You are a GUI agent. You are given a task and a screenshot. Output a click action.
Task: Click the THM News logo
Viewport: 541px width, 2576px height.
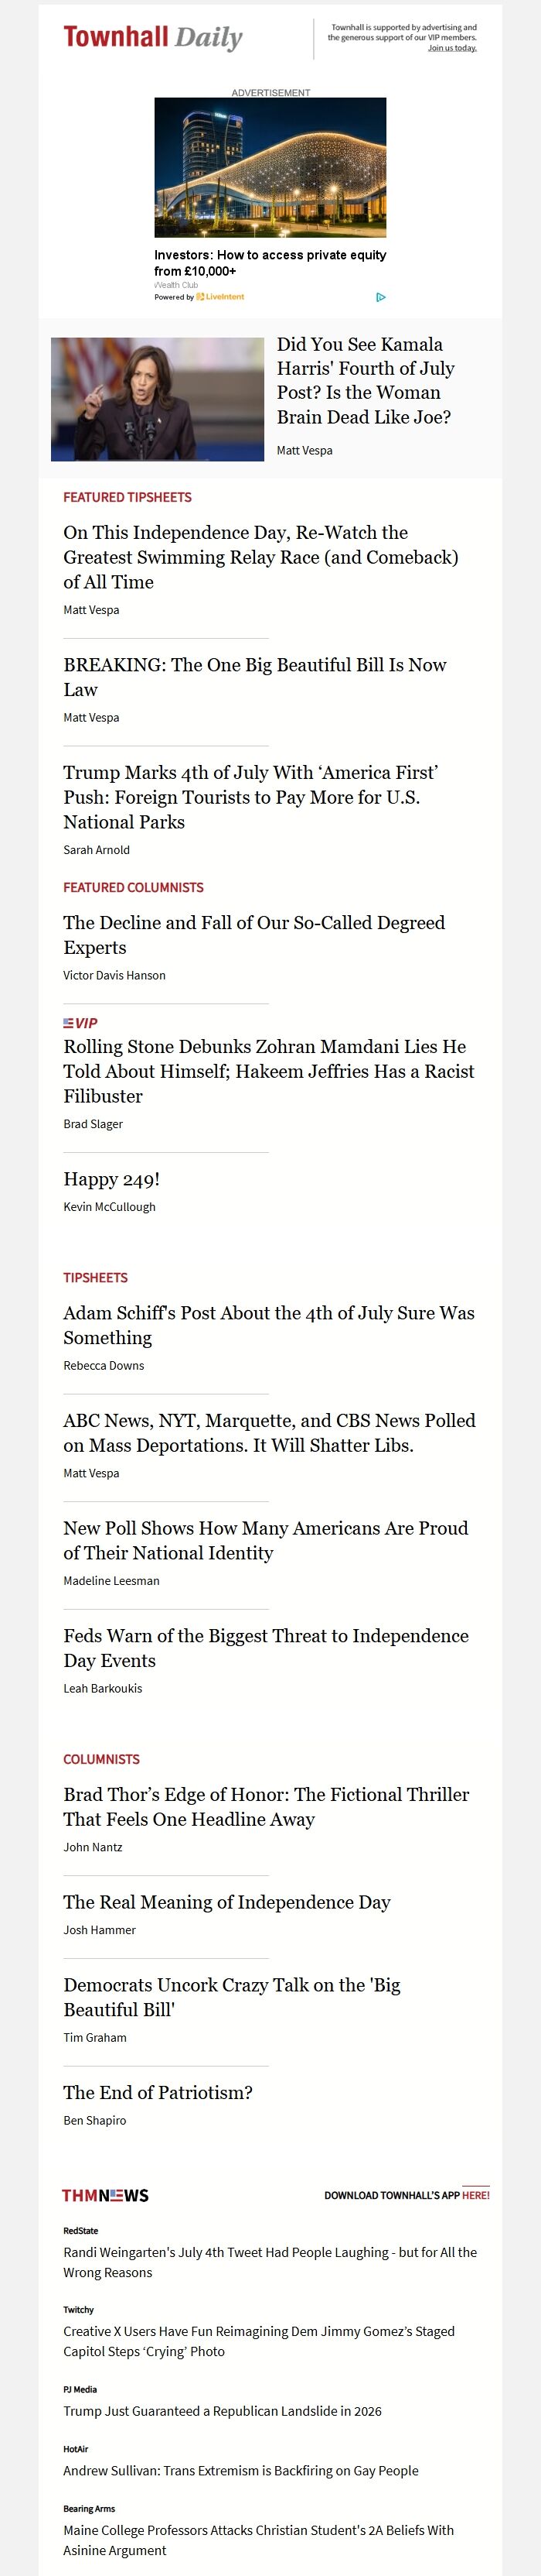[106, 2195]
